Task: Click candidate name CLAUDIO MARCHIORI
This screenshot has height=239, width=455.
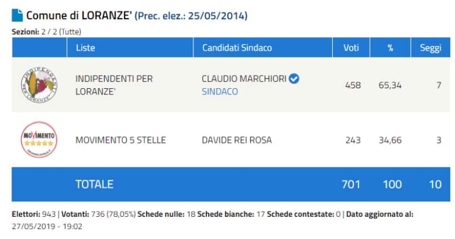Action: [x=244, y=79]
